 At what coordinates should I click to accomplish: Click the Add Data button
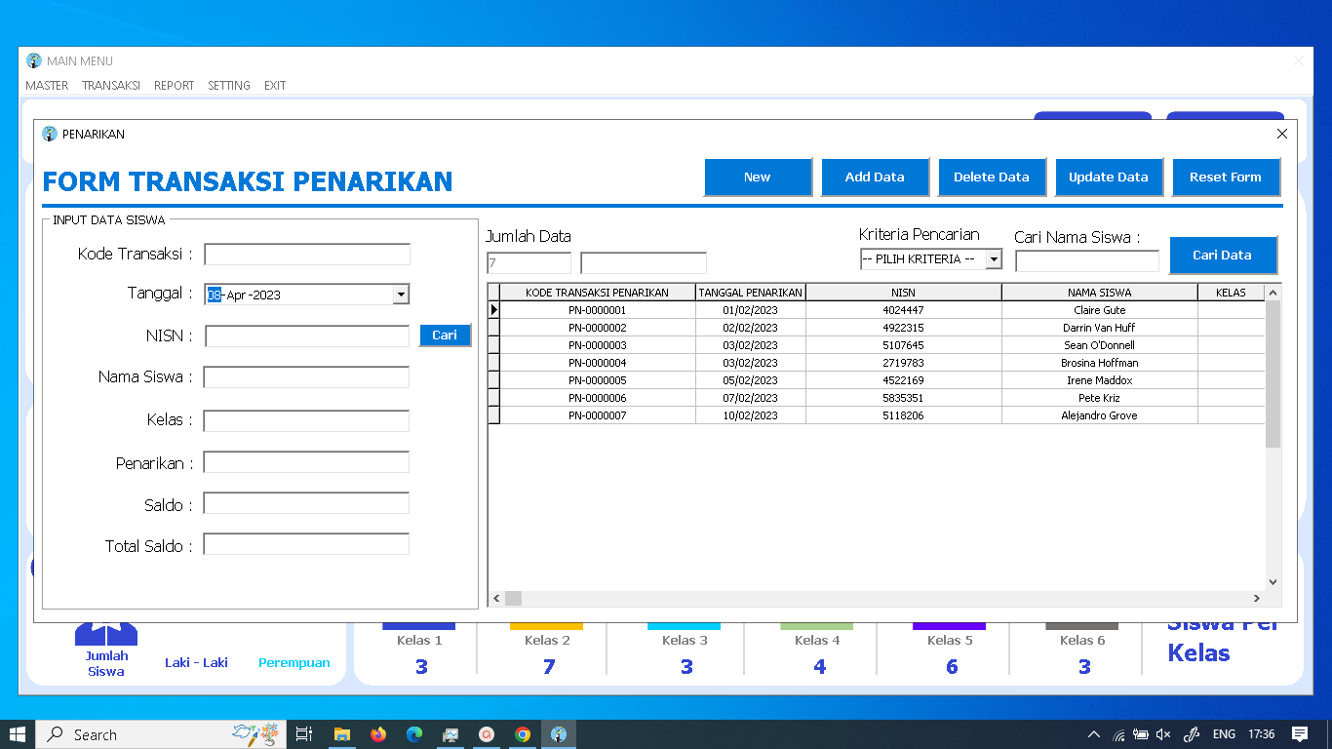click(875, 177)
